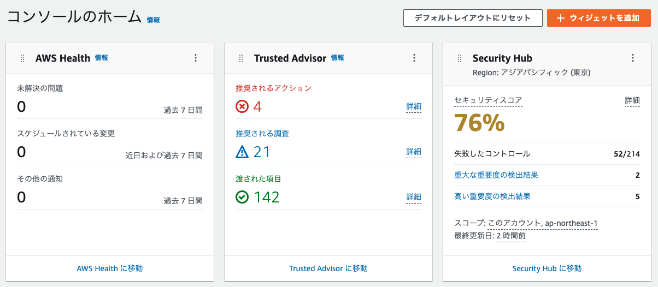
Task: Open 重大な重要度の検出結果 link
Action: tap(496, 175)
